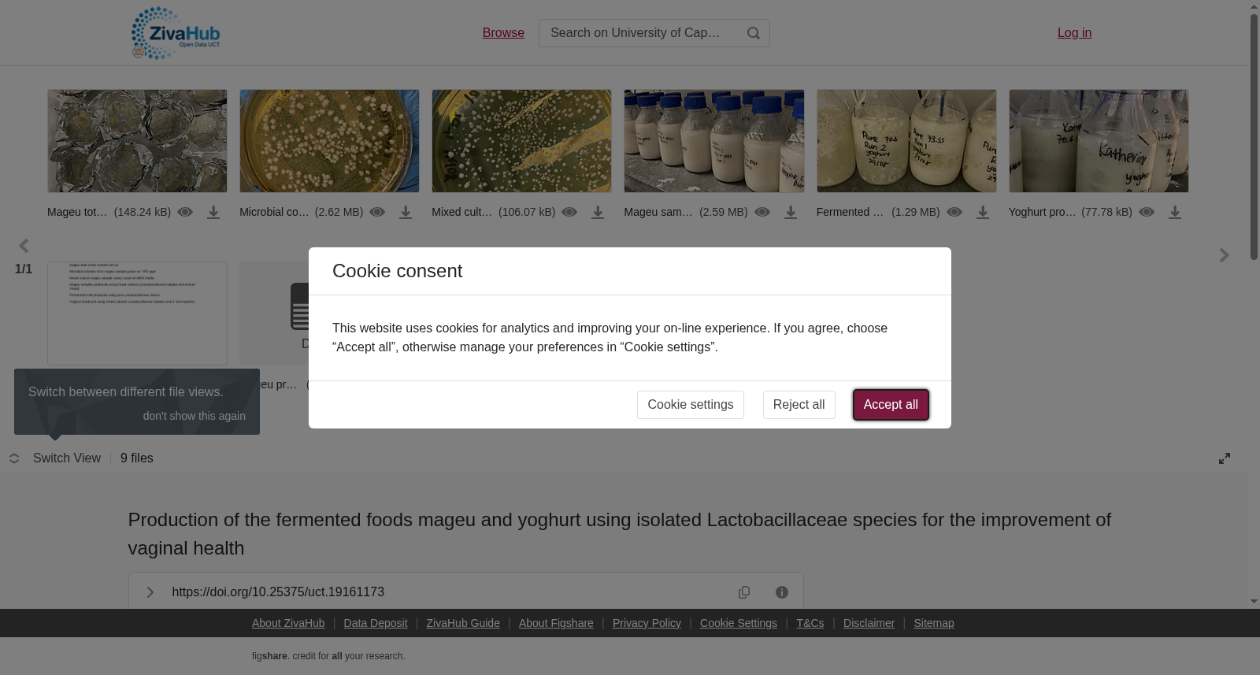
Task: Click the Log in link
Action: pyautogui.click(x=1074, y=32)
